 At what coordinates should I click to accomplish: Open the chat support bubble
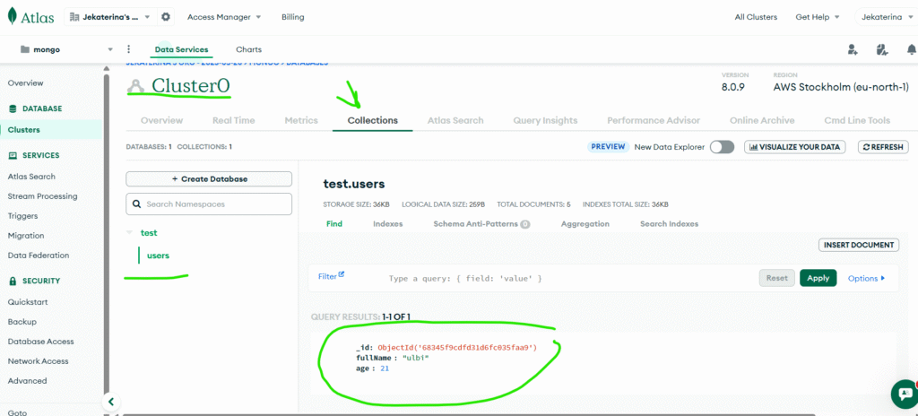click(x=905, y=394)
